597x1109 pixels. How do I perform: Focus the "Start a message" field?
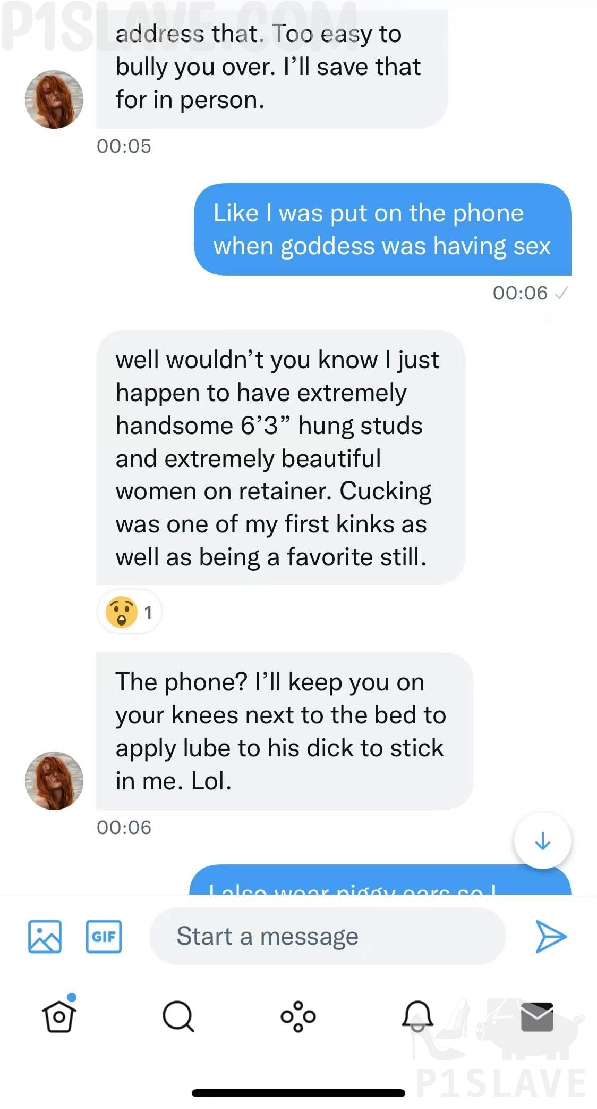[327, 936]
